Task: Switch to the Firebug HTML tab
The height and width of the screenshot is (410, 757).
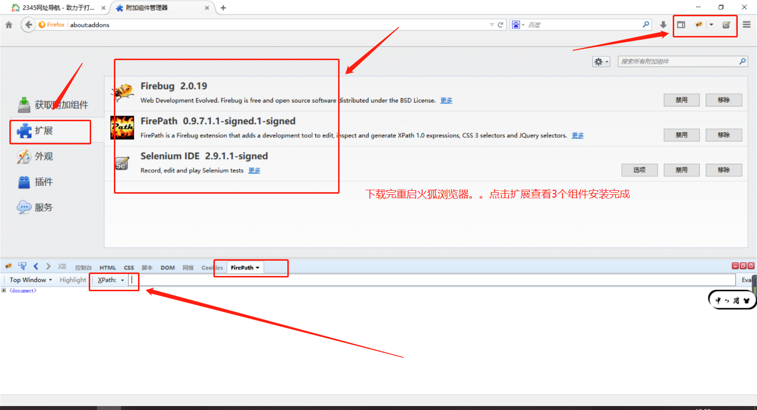Action: point(108,268)
